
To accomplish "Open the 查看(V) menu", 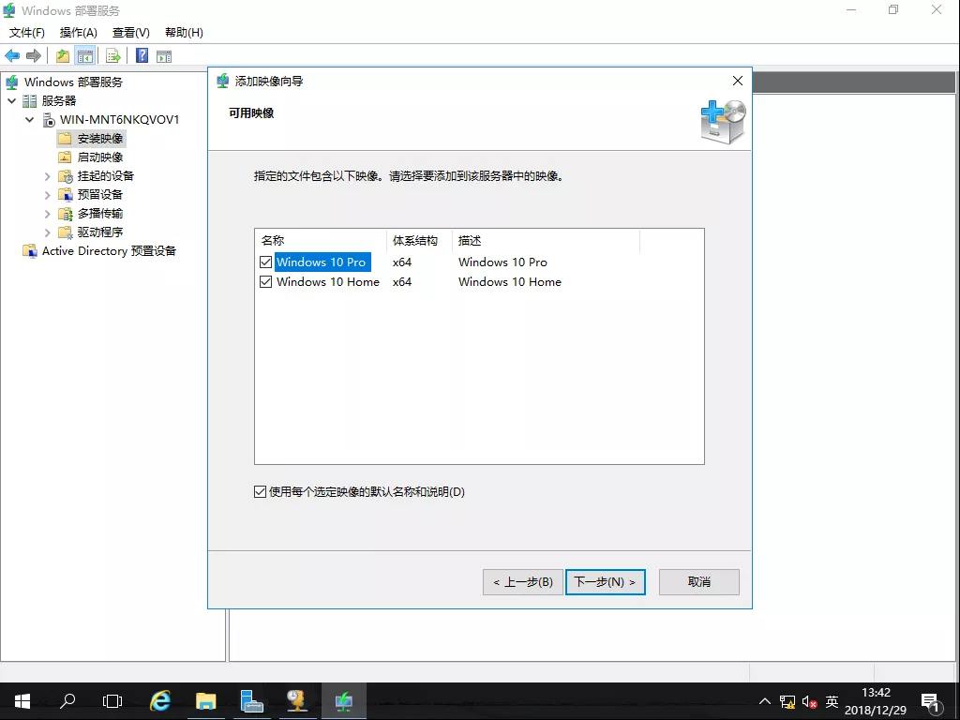I will tap(130, 33).
